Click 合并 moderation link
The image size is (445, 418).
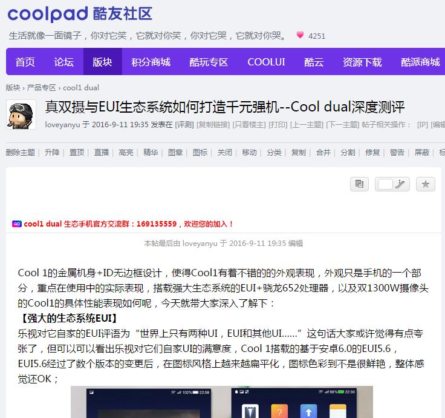tap(323, 153)
